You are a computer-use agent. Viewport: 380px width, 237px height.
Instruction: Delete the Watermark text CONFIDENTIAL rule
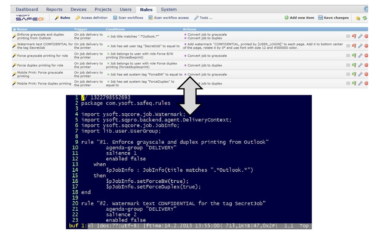coord(366,46)
